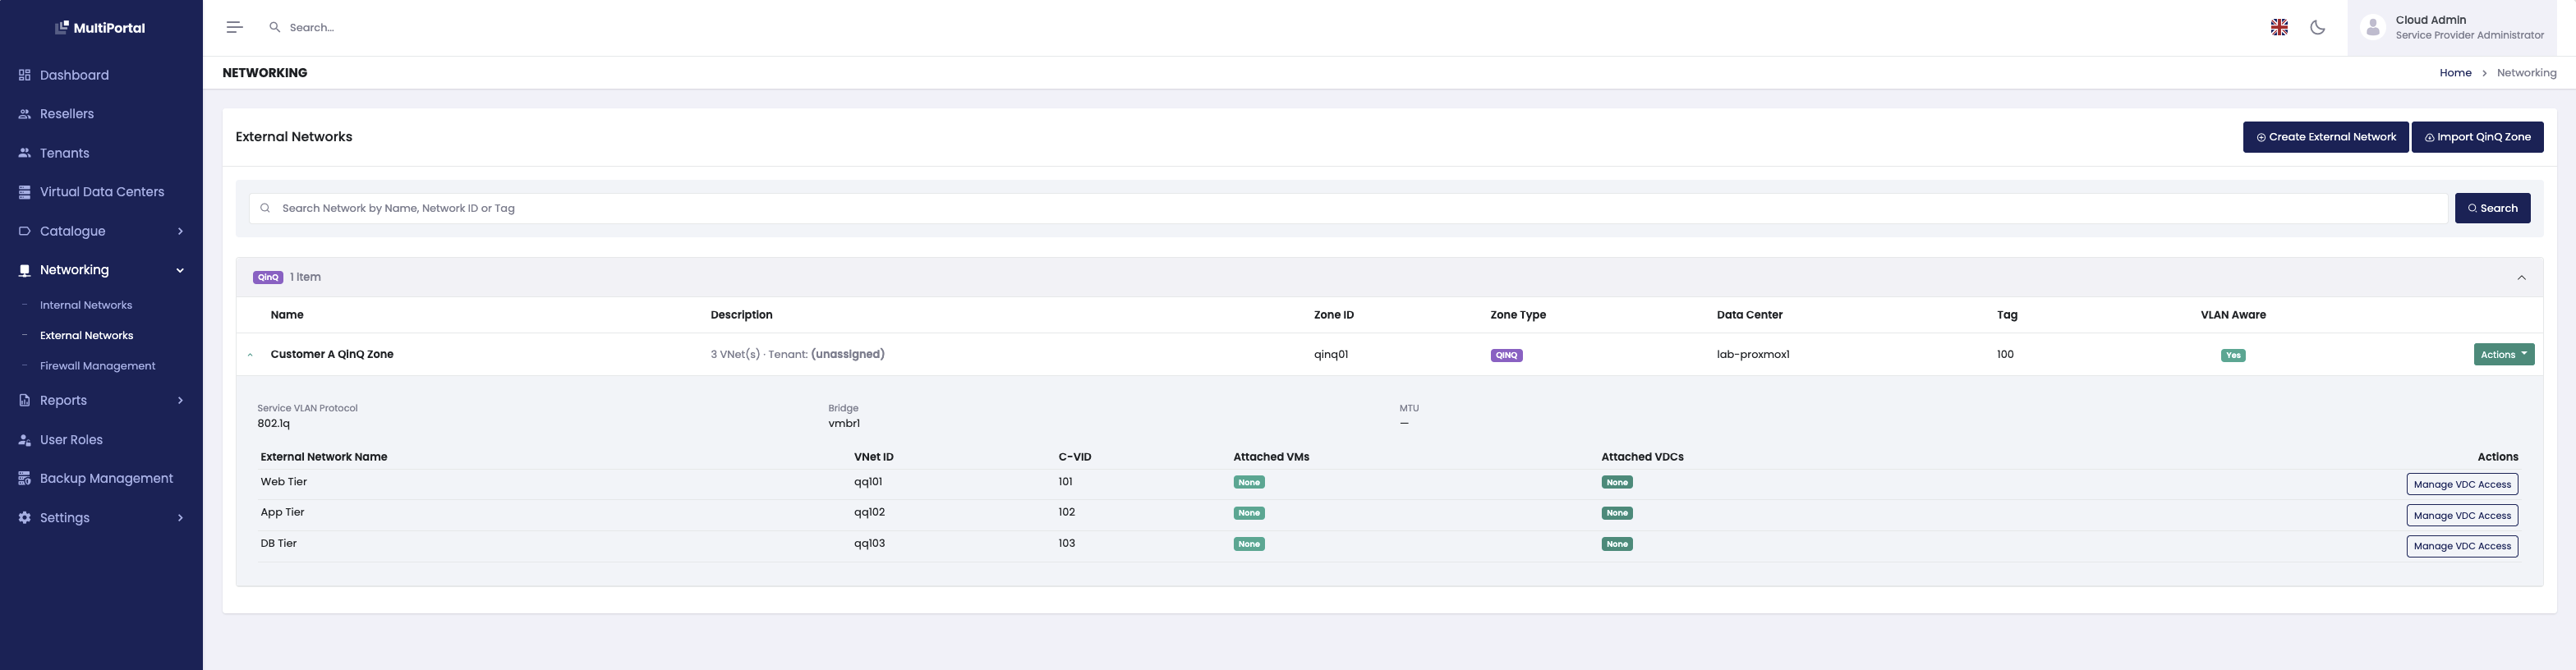This screenshot has width=2576, height=670.
Task: Go to Virtual Data Centers
Action: point(101,192)
